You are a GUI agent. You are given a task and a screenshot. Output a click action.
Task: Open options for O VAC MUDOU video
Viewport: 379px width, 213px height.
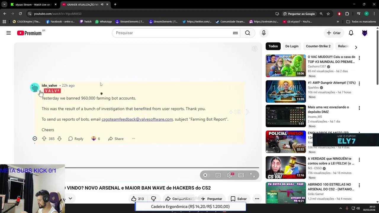(x=359, y=58)
